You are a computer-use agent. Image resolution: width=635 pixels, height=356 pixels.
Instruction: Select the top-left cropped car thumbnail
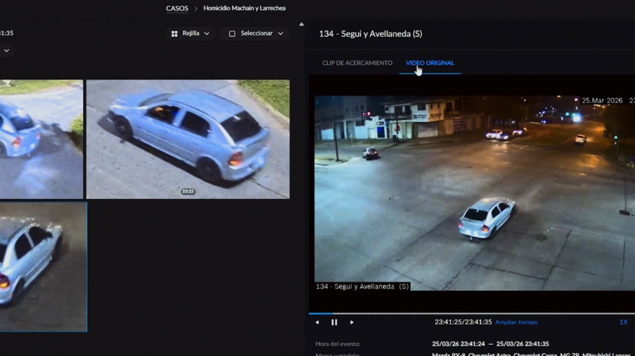click(x=41, y=139)
